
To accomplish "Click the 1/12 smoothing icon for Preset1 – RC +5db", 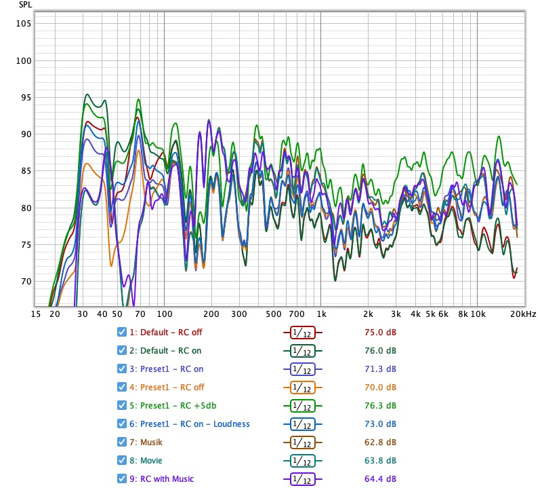I will click(x=302, y=406).
